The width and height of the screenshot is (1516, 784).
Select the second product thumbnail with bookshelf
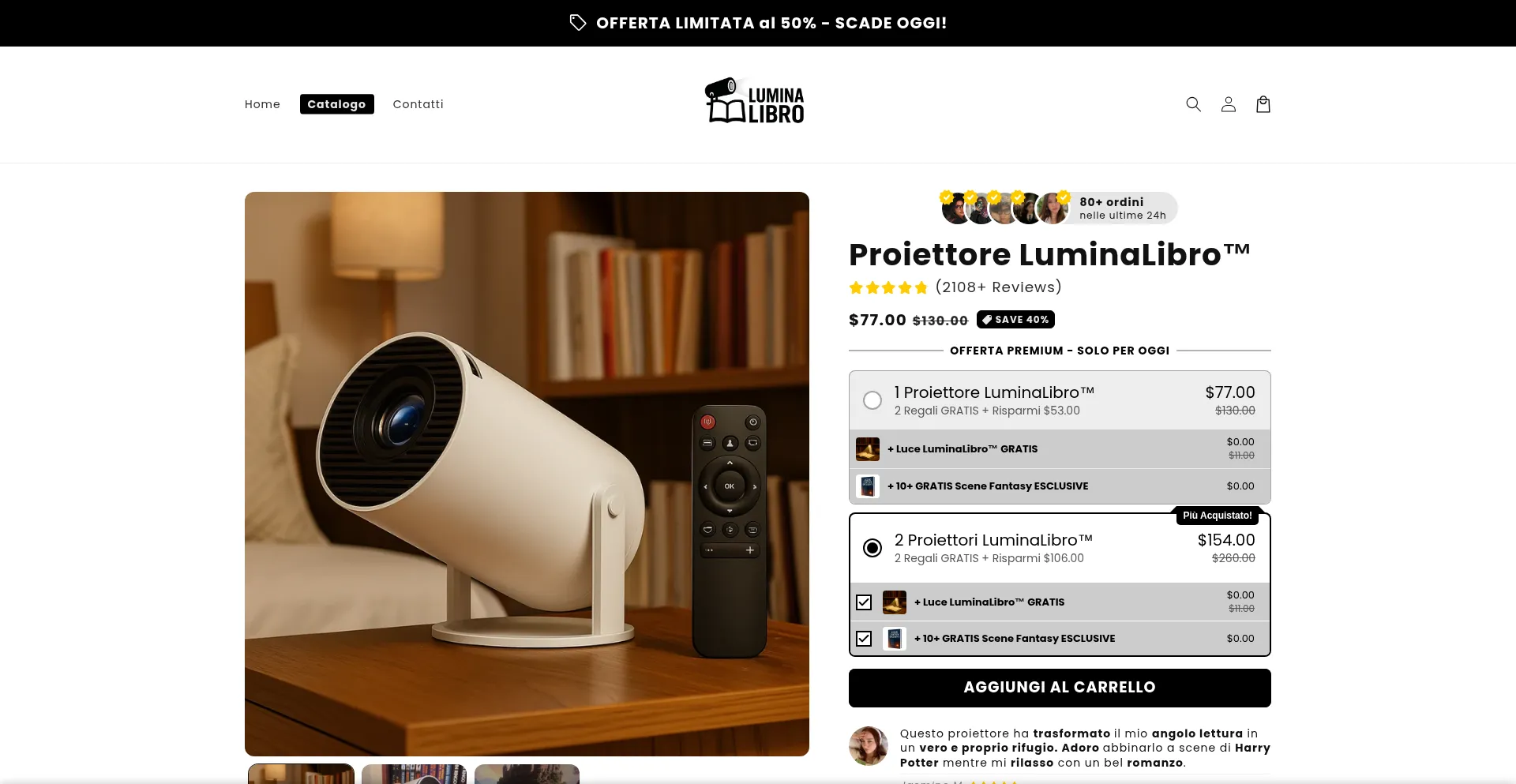414,774
